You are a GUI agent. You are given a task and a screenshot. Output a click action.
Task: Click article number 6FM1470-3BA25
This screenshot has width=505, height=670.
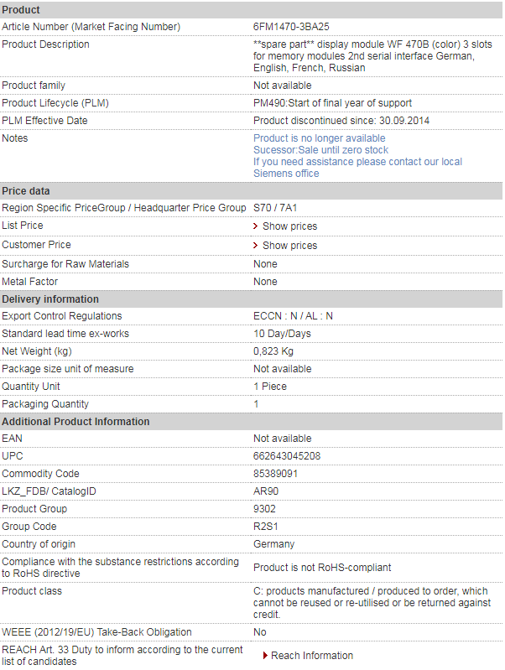pyautogui.click(x=291, y=27)
